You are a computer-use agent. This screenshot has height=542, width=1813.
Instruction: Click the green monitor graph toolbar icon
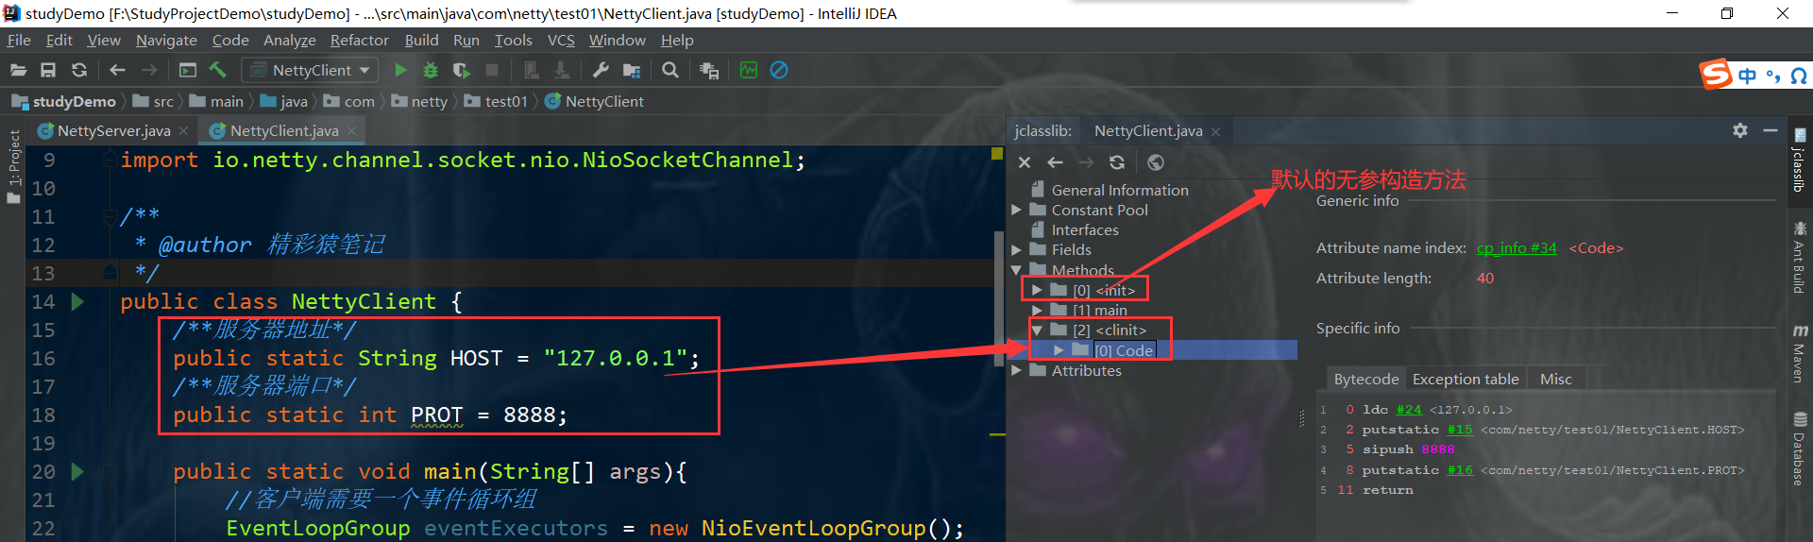pyautogui.click(x=749, y=70)
